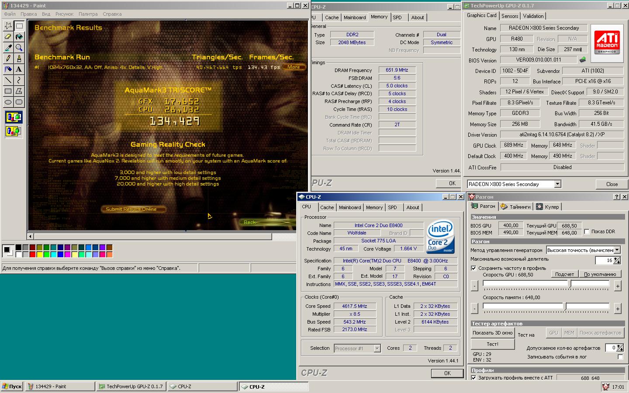Viewport: 629px width, 393px height.
Task: Expand Метод управления генератором dropdown
Action: point(617,250)
